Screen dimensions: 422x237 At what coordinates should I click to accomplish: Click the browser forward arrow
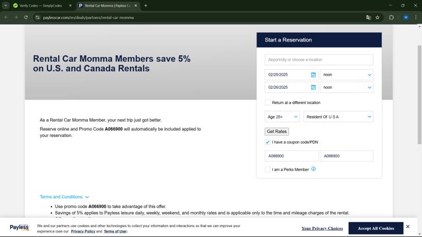coord(16,18)
